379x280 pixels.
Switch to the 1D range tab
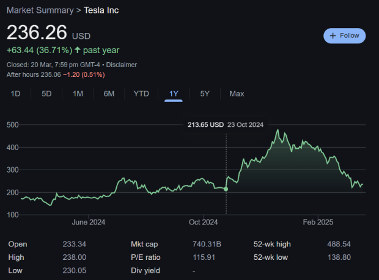(15, 93)
